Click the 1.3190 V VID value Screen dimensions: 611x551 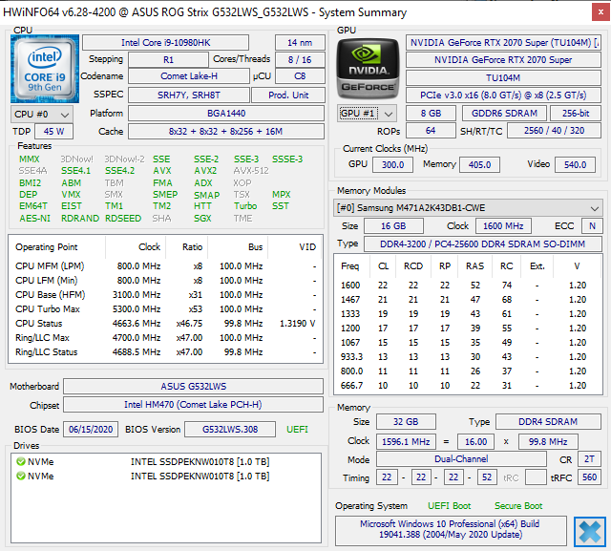click(x=297, y=324)
